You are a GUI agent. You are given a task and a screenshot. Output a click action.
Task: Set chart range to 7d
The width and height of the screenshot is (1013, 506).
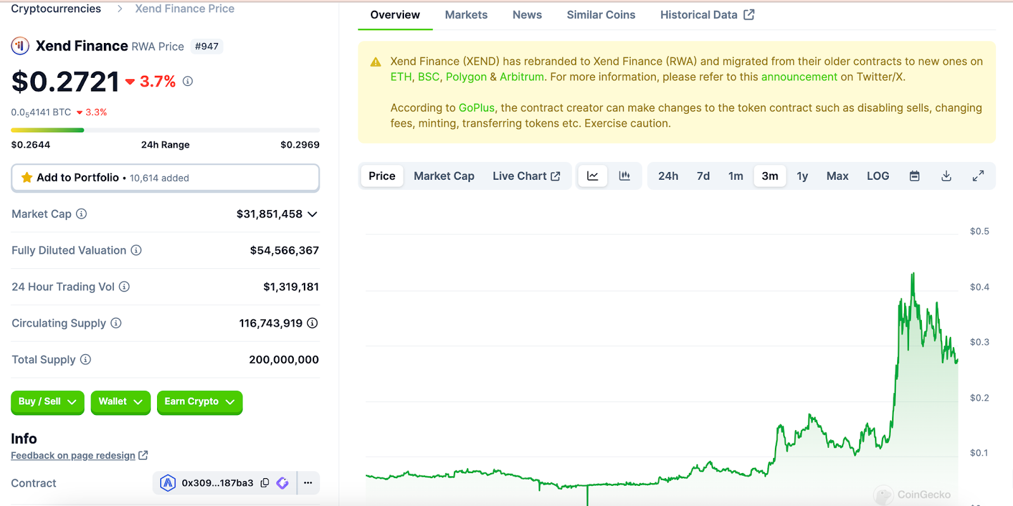[703, 176]
